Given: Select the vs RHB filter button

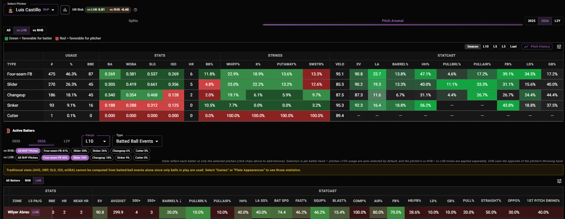Looking at the screenshot, I should pyautogui.click(x=38, y=30).
